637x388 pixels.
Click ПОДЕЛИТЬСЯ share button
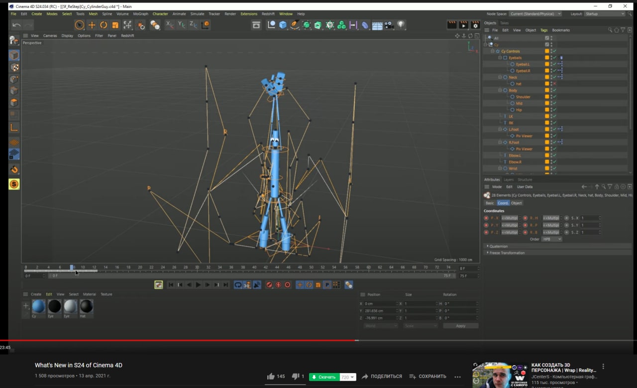(x=382, y=377)
